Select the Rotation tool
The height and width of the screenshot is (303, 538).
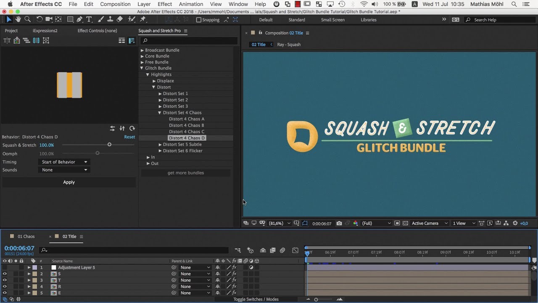click(x=40, y=19)
